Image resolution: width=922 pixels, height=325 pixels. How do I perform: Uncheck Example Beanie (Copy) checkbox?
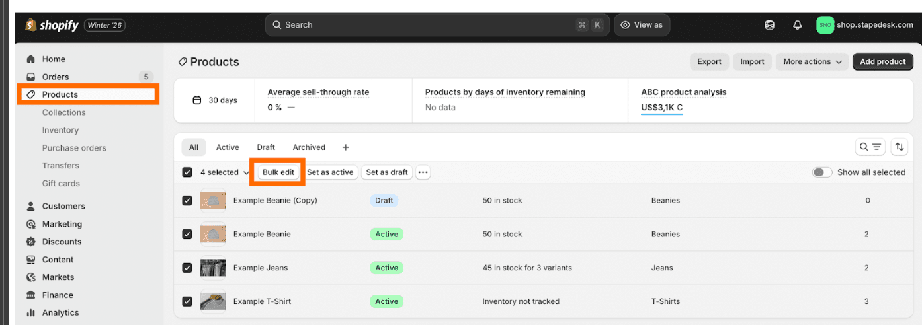tap(187, 200)
